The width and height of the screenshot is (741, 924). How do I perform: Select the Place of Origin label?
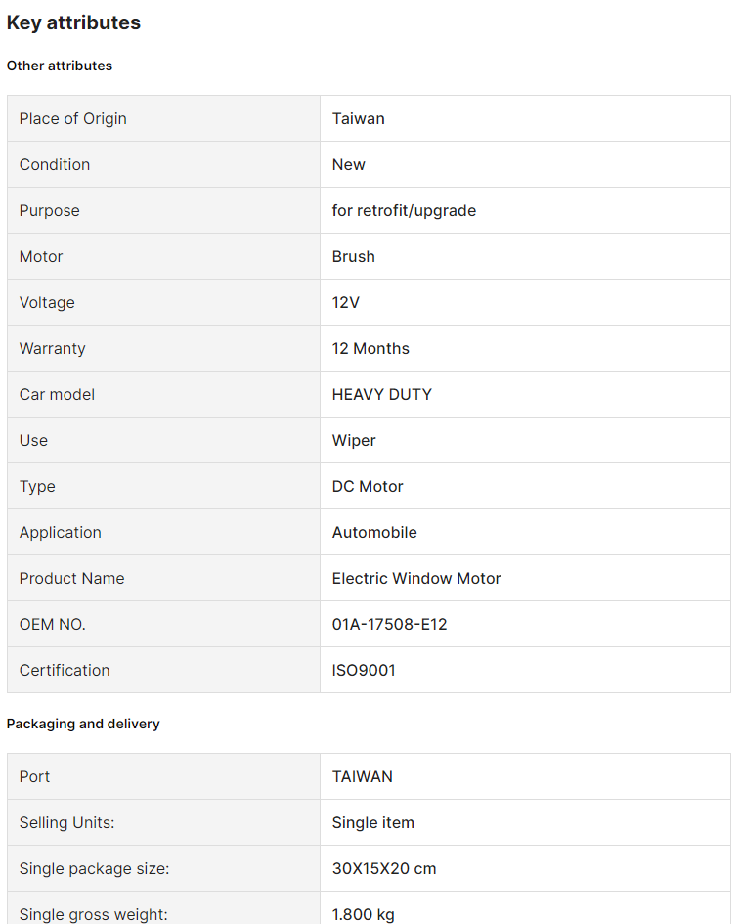(73, 118)
